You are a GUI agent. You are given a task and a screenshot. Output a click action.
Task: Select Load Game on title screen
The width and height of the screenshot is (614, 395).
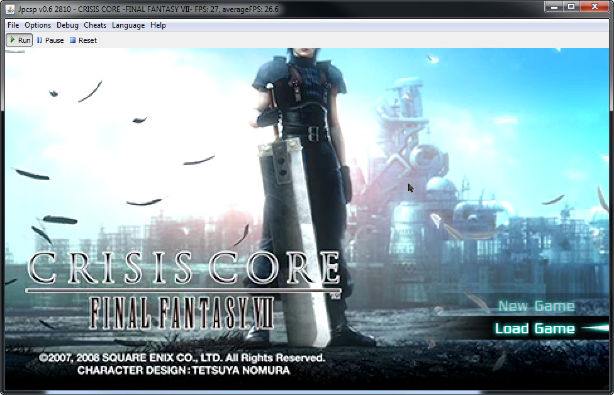click(535, 328)
